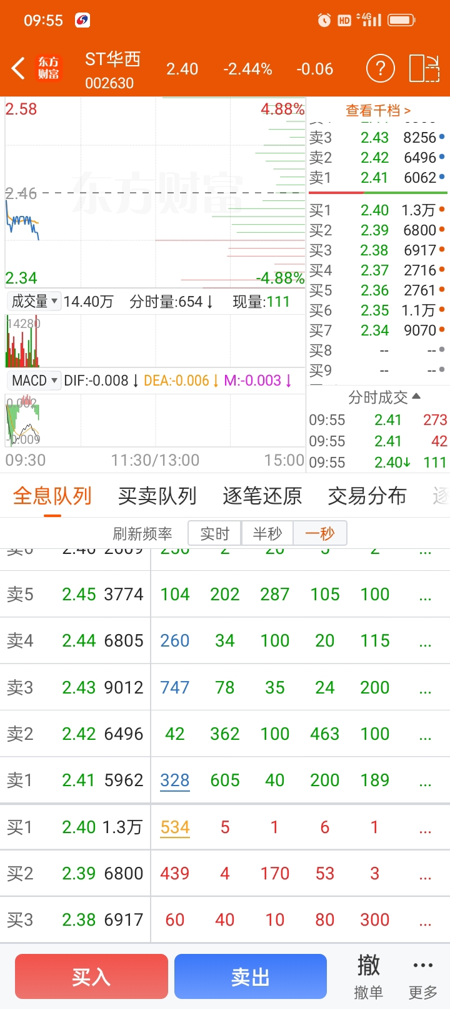The image size is (450, 1009).
Task: Tap the MACD indicator chart
Action: click(155, 419)
